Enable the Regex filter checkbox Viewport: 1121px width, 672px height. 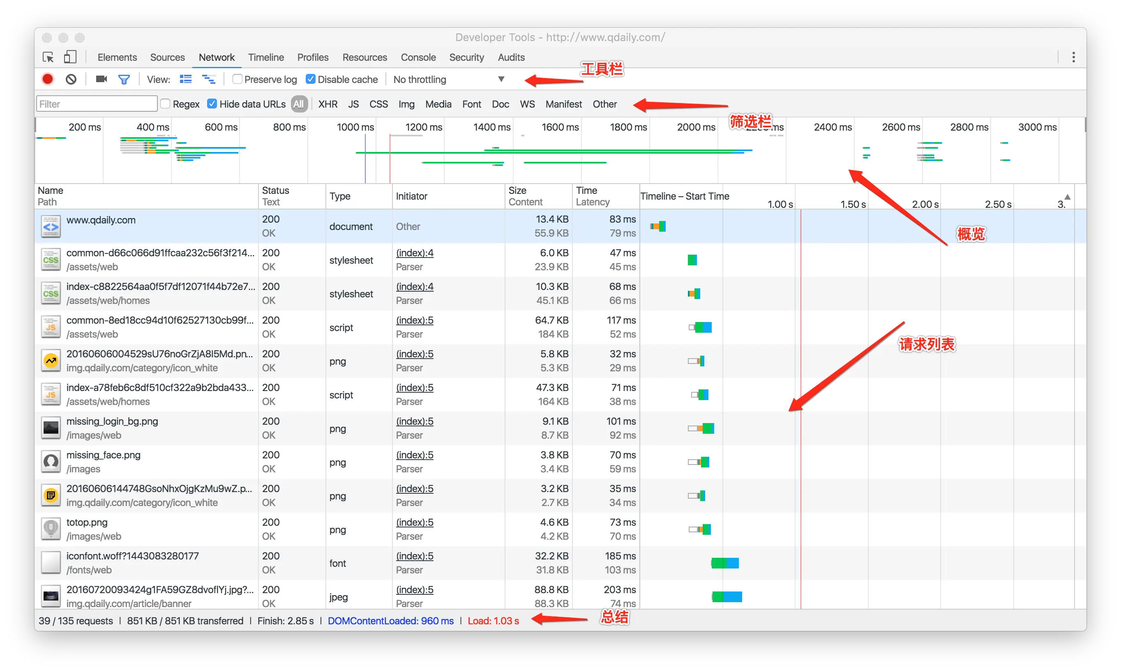pos(166,104)
